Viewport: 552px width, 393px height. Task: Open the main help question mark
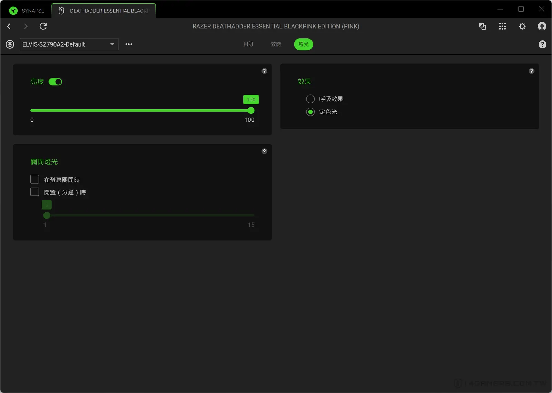542,44
